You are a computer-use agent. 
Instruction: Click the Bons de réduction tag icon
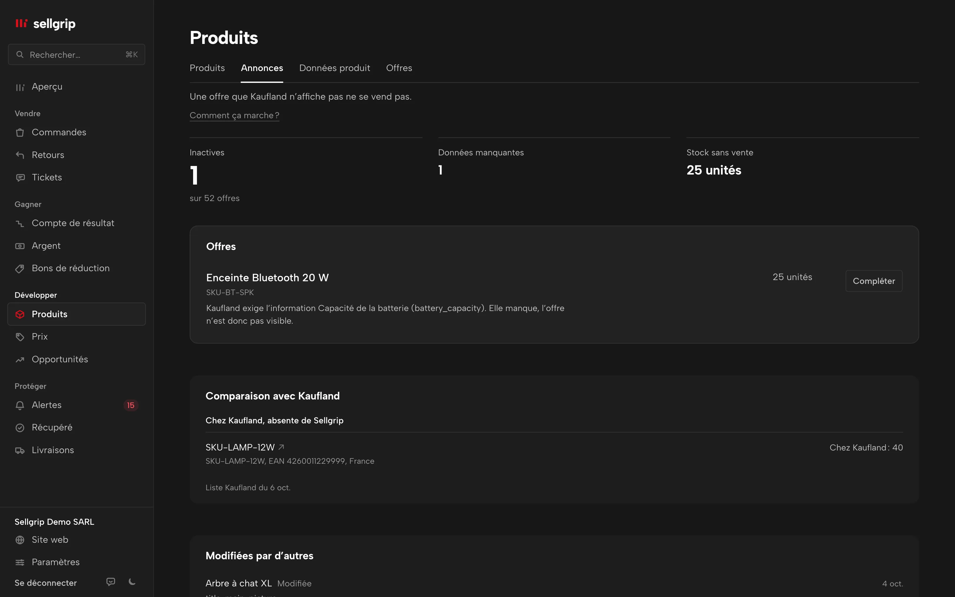tap(20, 269)
